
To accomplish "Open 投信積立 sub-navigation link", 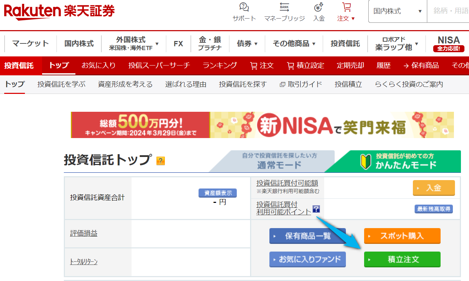I will tap(348, 84).
